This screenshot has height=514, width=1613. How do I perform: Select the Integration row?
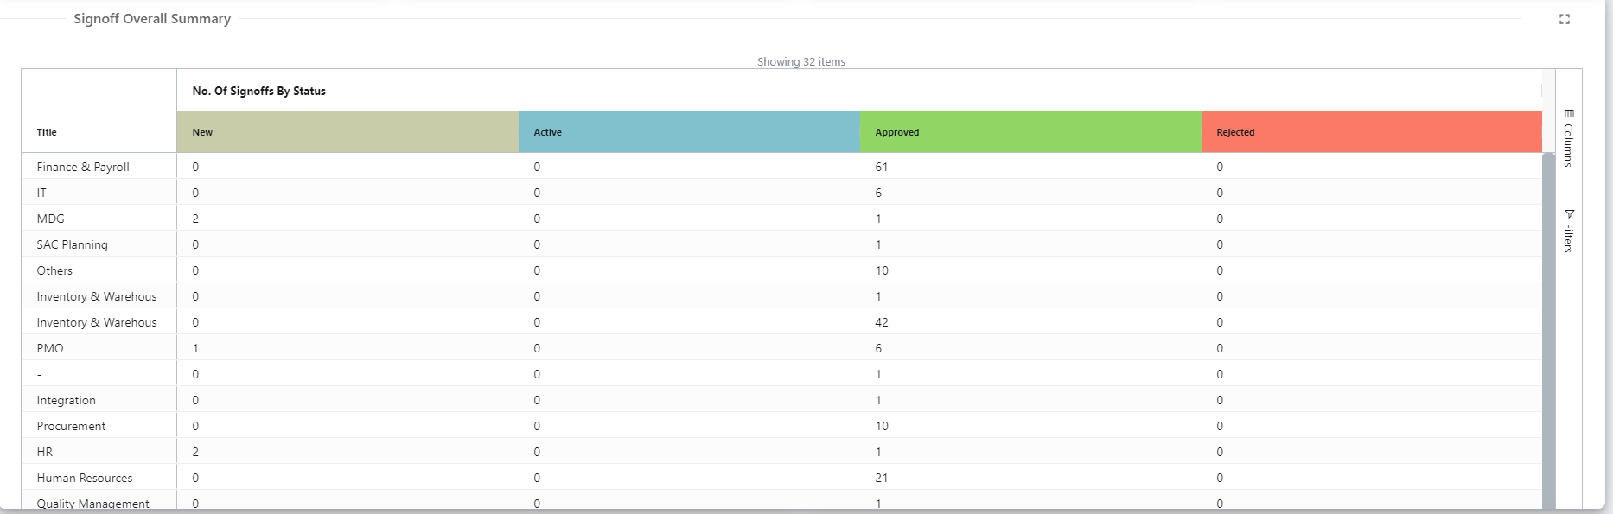click(x=781, y=400)
